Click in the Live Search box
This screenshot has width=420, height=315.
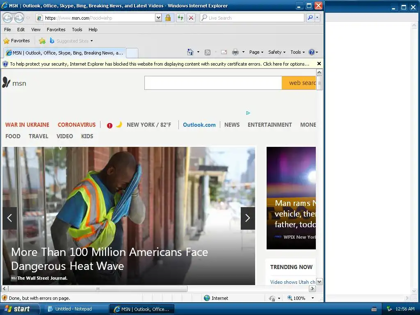tap(252, 18)
